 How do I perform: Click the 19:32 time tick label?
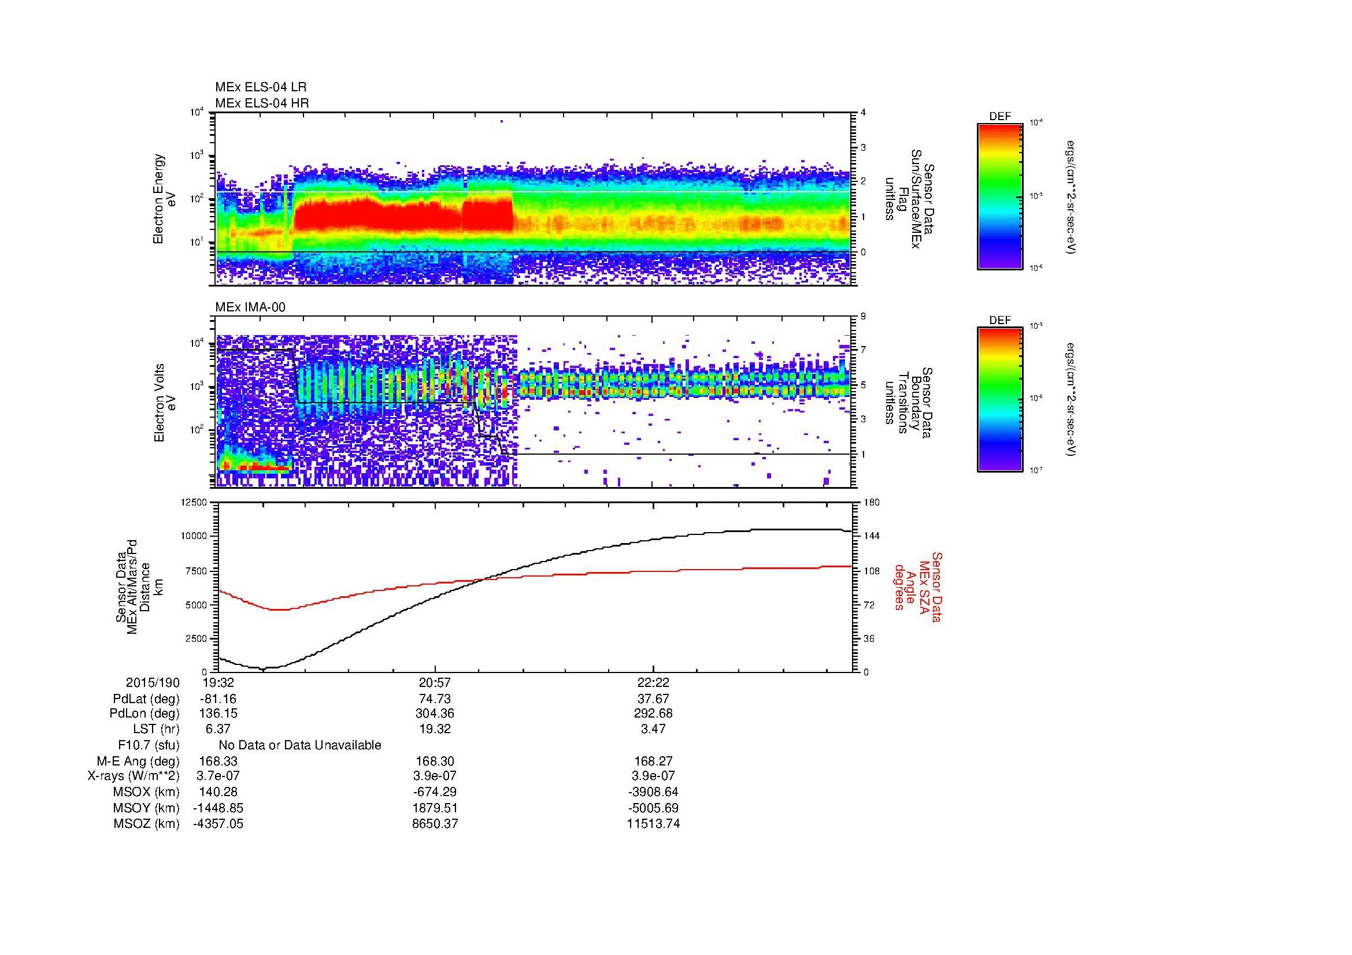click(218, 682)
